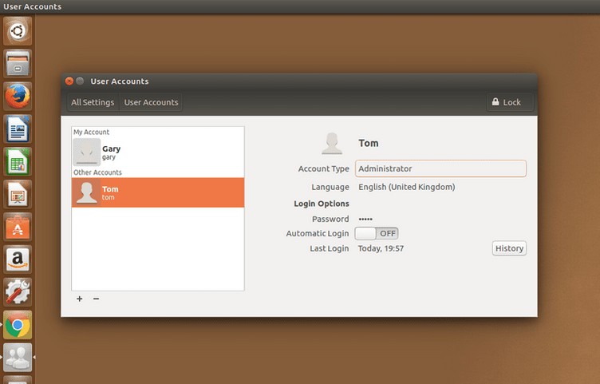Image resolution: width=600 pixels, height=384 pixels.
Task: Minimize the User Accounts window
Action: pos(80,81)
